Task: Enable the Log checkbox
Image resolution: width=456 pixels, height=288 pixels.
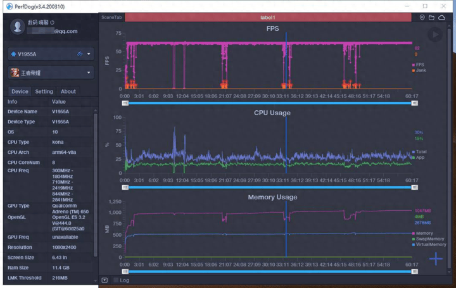Action: click(116, 280)
